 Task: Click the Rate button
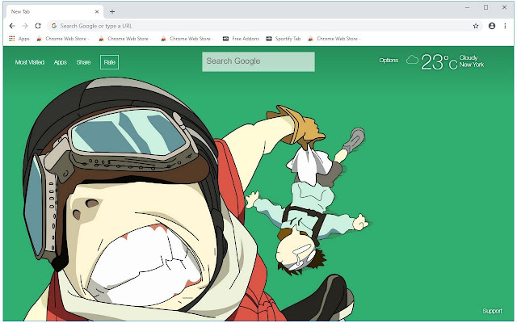(x=110, y=62)
